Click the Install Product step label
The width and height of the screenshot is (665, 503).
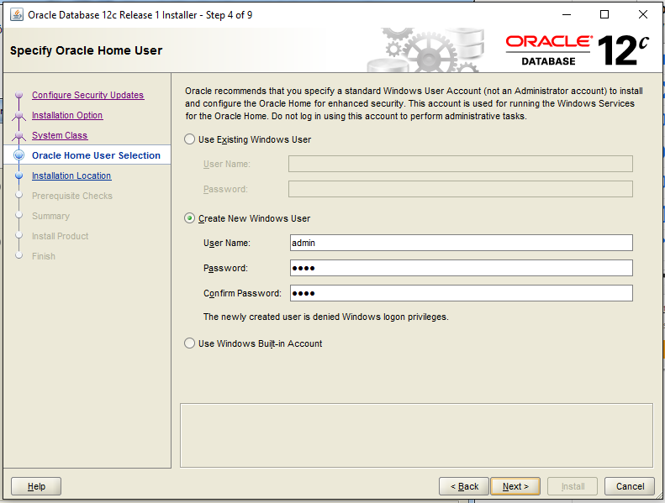[x=61, y=236]
